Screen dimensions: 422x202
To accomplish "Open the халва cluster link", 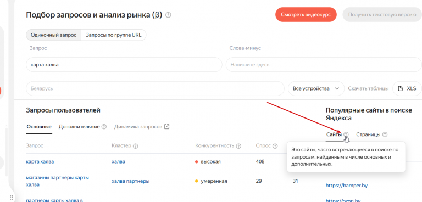I will tap(119, 161).
